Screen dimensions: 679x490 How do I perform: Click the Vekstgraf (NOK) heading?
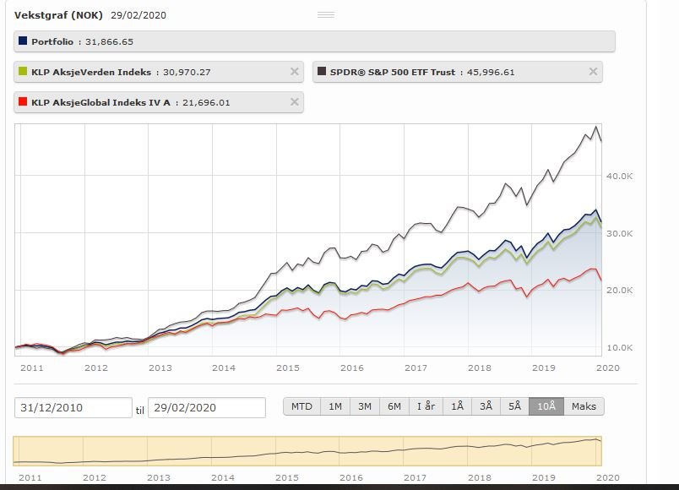click(x=58, y=15)
